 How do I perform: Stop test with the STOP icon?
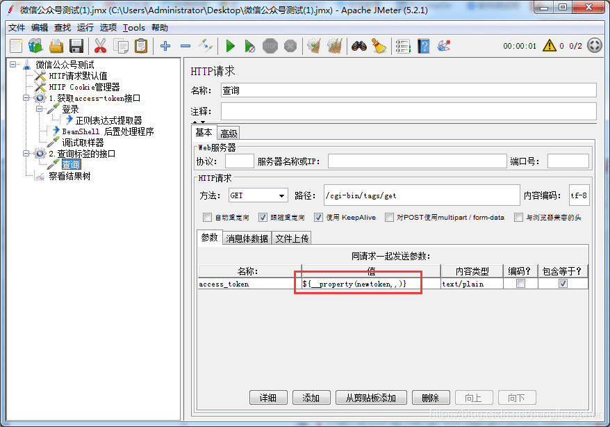270,46
